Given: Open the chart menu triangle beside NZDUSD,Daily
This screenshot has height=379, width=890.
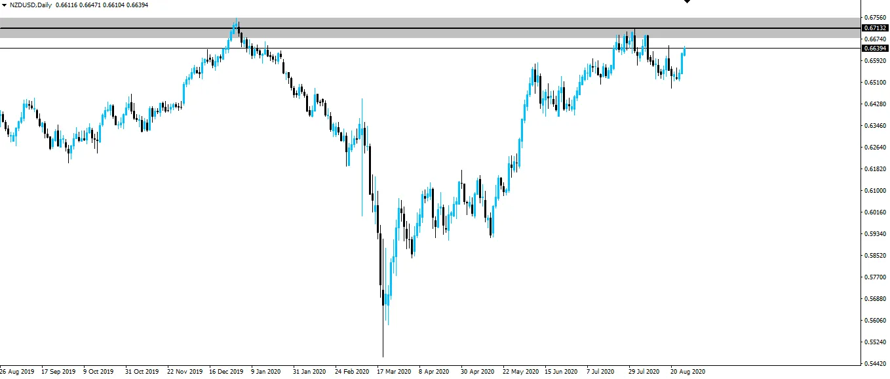Looking at the screenshot, I should [x=5, y=5].
